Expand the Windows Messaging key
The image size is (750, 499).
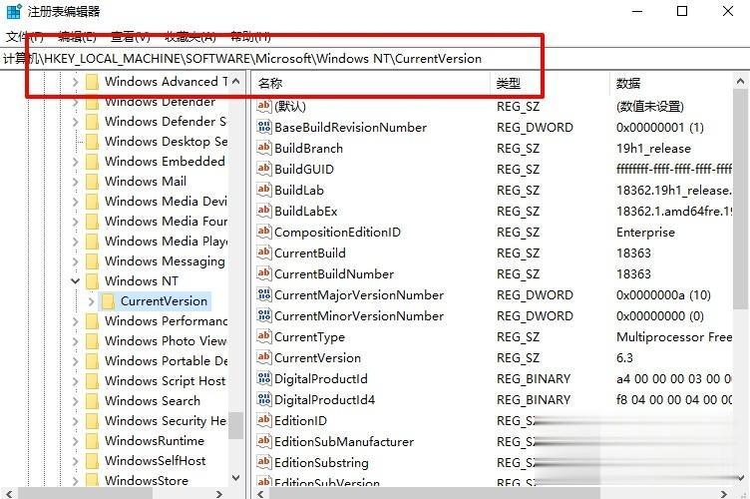point(75,261)
